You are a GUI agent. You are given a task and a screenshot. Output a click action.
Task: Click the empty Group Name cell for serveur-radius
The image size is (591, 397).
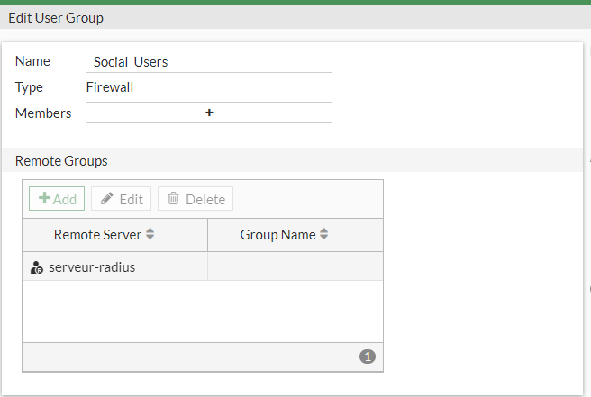tap(295, 267)
